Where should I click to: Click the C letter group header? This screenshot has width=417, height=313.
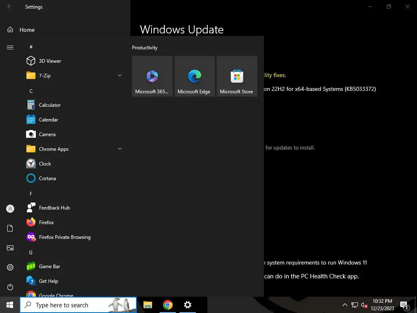pyautogui.click(x=31, y=91)
